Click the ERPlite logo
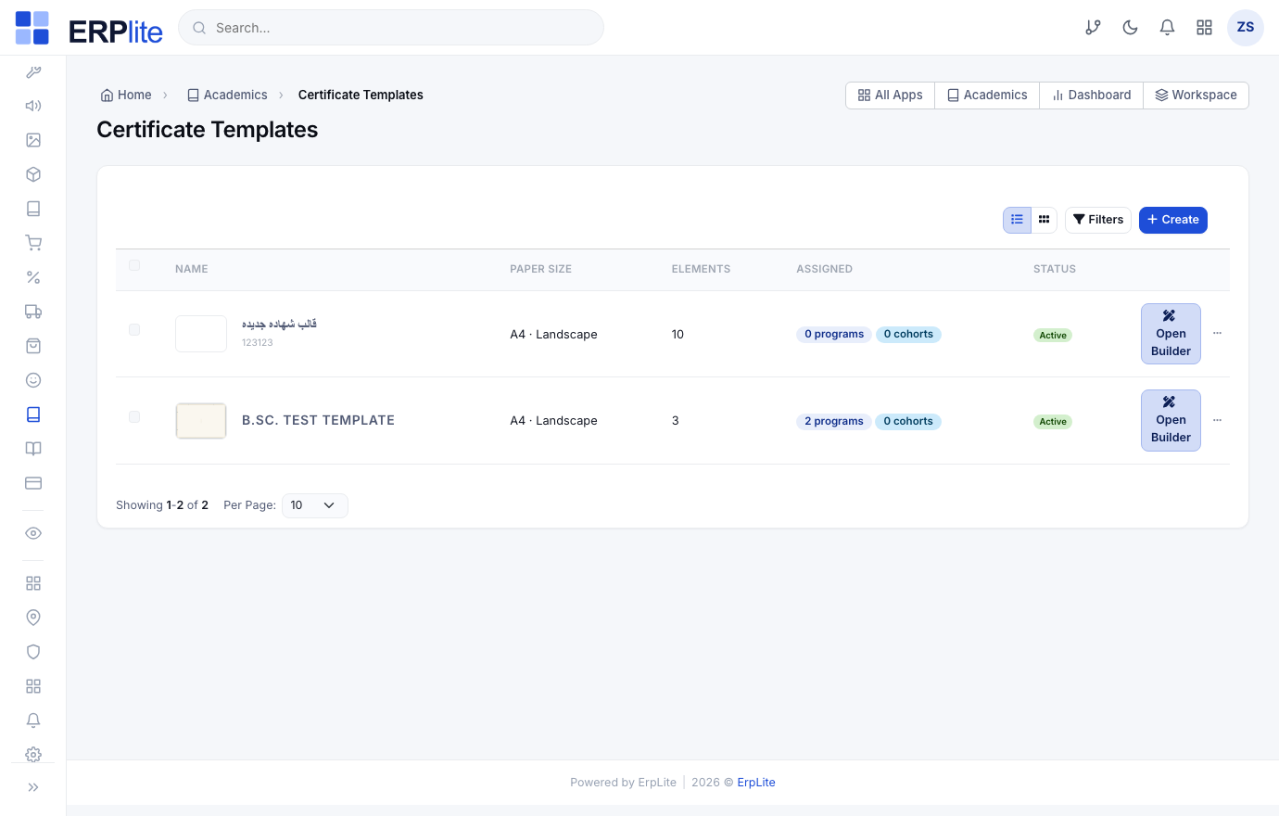 click(x=89, y=28)
